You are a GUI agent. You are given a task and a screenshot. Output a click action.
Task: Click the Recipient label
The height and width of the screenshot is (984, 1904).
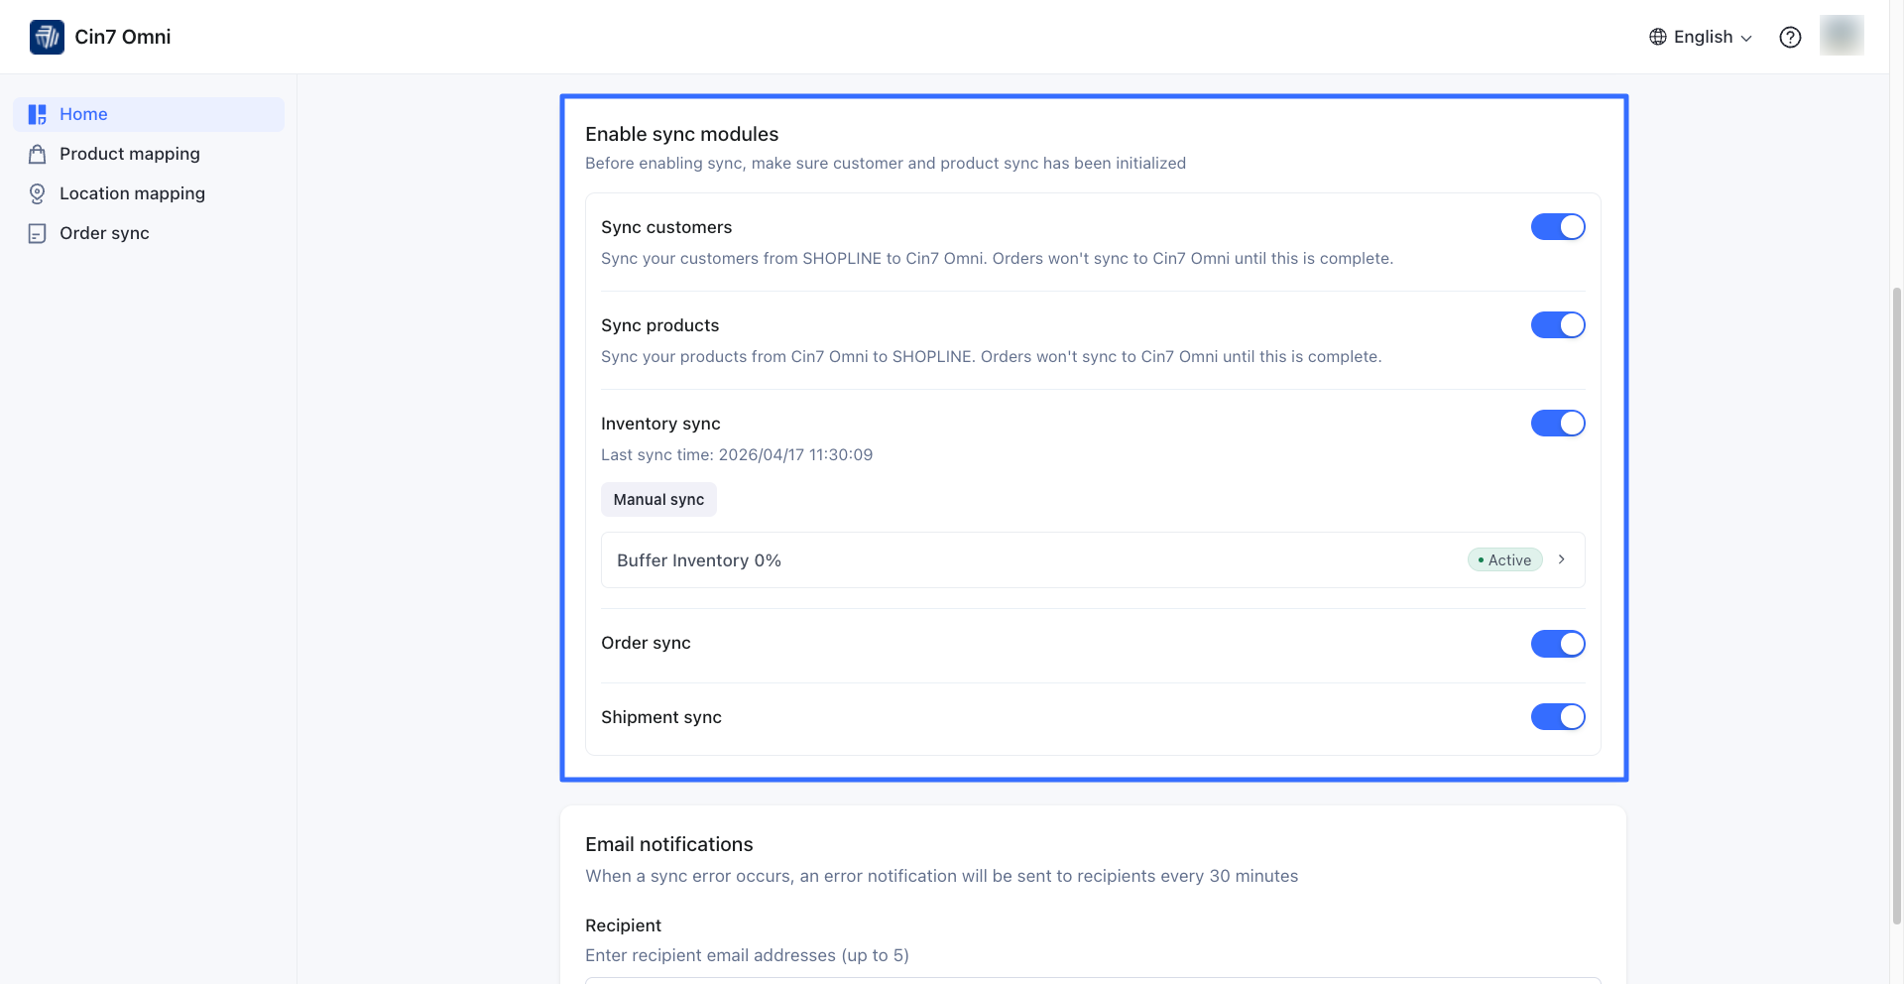point(623,925)
